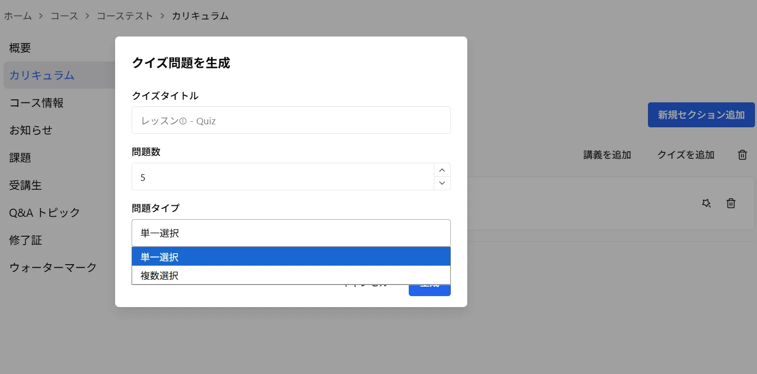This screenshot has width=757, height=374.
Task: Open カリキュラム in the sidebar
Action: [60, 75]
